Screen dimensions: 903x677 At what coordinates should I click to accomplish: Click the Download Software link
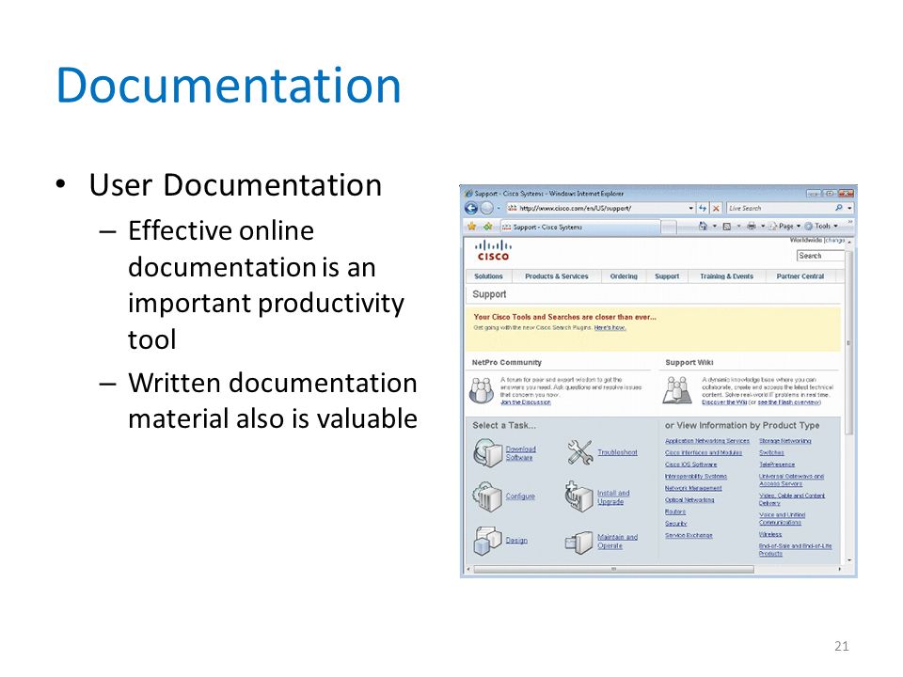coord(520,453)
